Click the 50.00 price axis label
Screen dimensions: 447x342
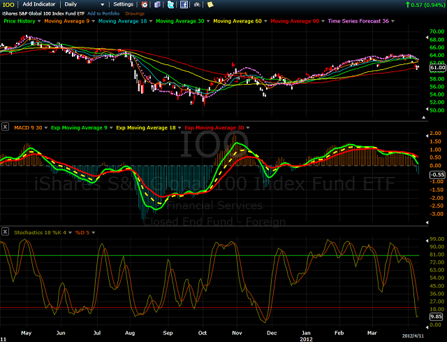(437, 111)
